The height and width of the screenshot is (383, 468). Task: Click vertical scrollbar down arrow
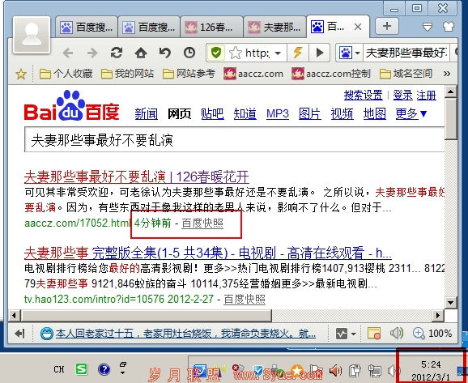coord(451,302)
